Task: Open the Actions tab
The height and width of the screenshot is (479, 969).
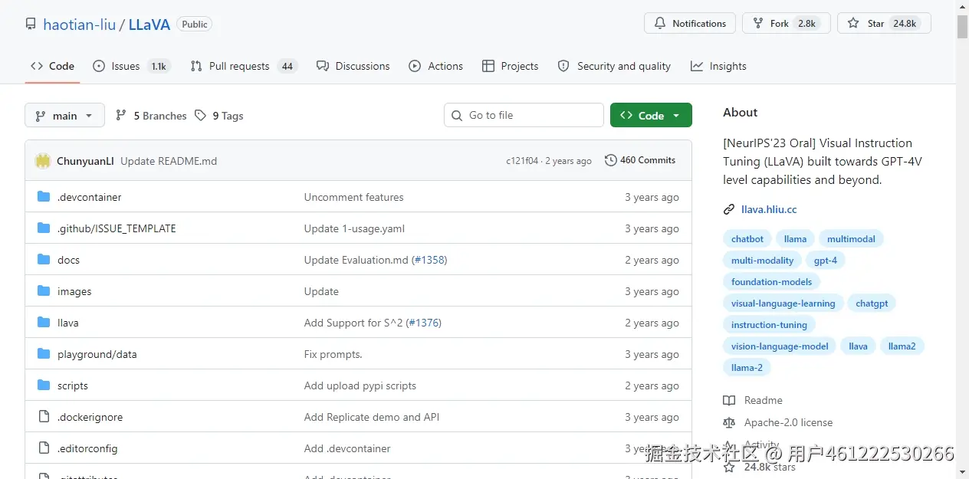Action: coord(436,66)
